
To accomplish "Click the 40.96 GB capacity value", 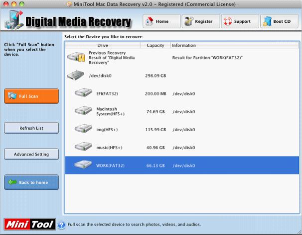I will pyautogui.click(x=155, y=148).
